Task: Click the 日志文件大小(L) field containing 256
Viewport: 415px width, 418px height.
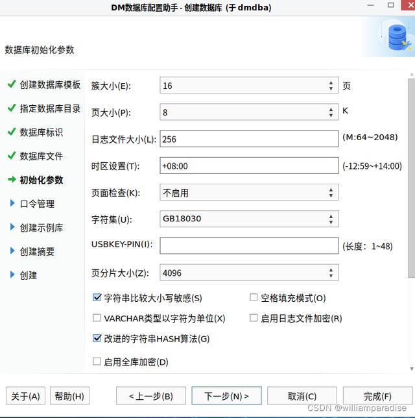Action: pos(249,139)
